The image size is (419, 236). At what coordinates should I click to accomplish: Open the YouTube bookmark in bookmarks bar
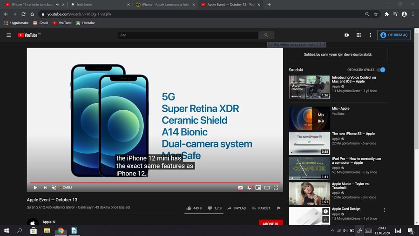62,23
